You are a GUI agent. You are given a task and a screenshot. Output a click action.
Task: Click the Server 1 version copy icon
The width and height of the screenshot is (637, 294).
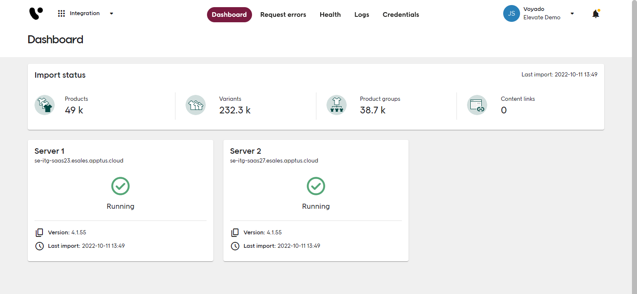tap(40, 233)
